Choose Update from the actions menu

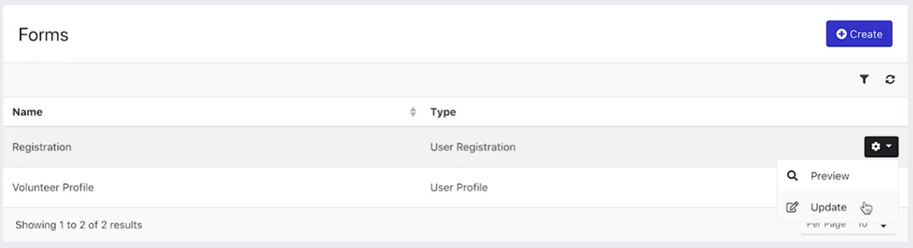click(x=829, y=207)
